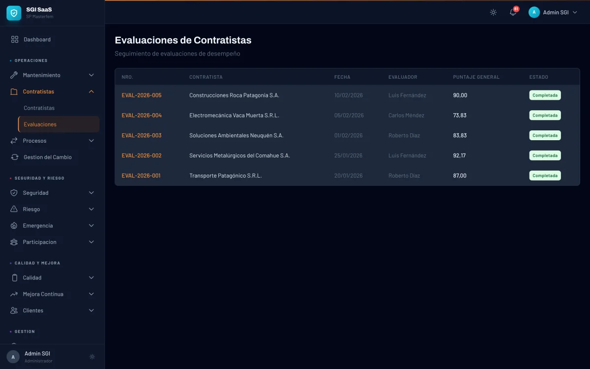Image resolution: width=590 pixels, height=369 pixels.
Task: Click the Contratistas folder icon
Action: pyautogui.click(x=15, y=91)
